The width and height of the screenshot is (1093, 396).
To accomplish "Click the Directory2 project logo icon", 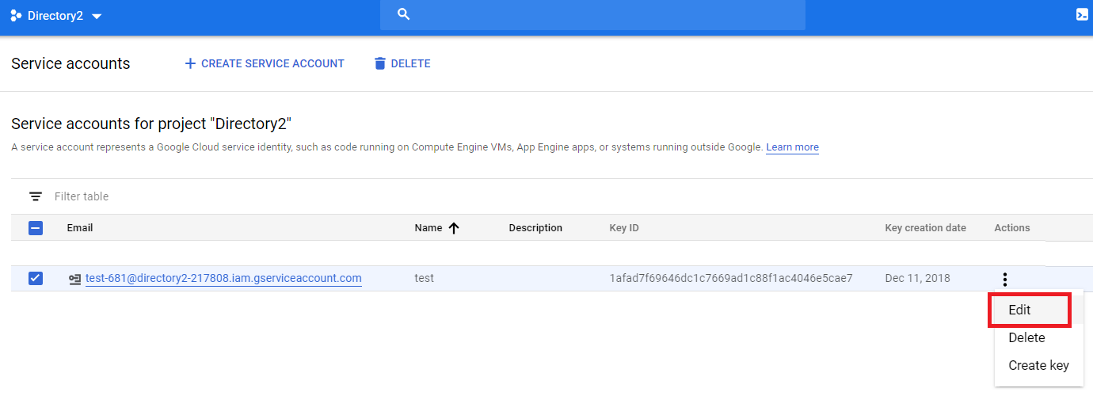I will pos(16,16).
